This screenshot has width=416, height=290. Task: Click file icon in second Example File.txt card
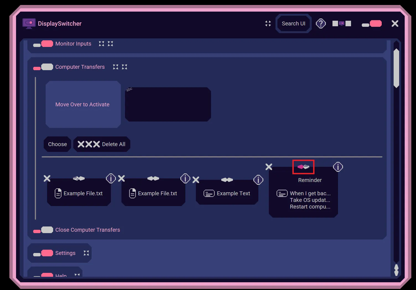132,193
